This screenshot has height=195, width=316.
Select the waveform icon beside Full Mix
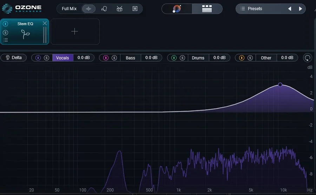(x=88, y=9)
